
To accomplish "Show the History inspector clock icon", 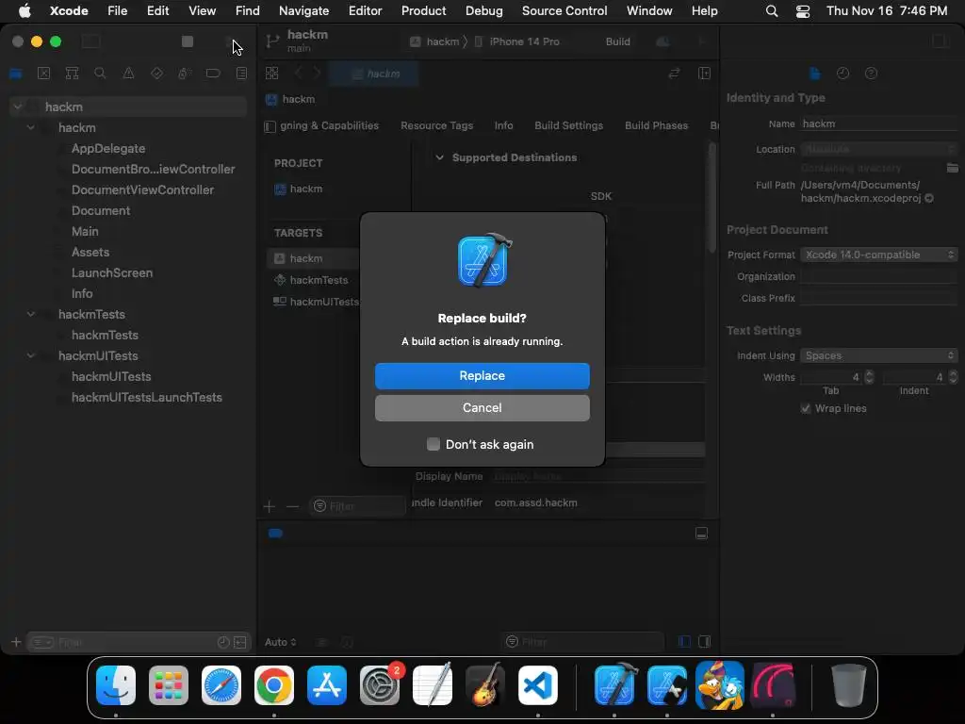I will 842,74.
